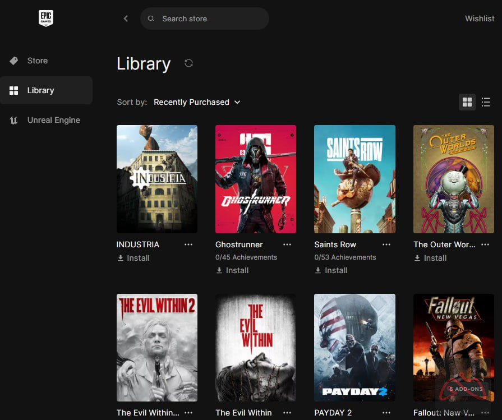The image size is (502, 420).
Task: Refresh the Library with the sync icon
Action: point(188,63)
